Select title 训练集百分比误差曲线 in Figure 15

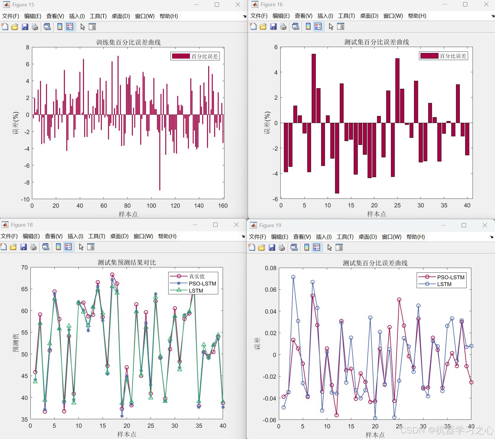point(128,42)
